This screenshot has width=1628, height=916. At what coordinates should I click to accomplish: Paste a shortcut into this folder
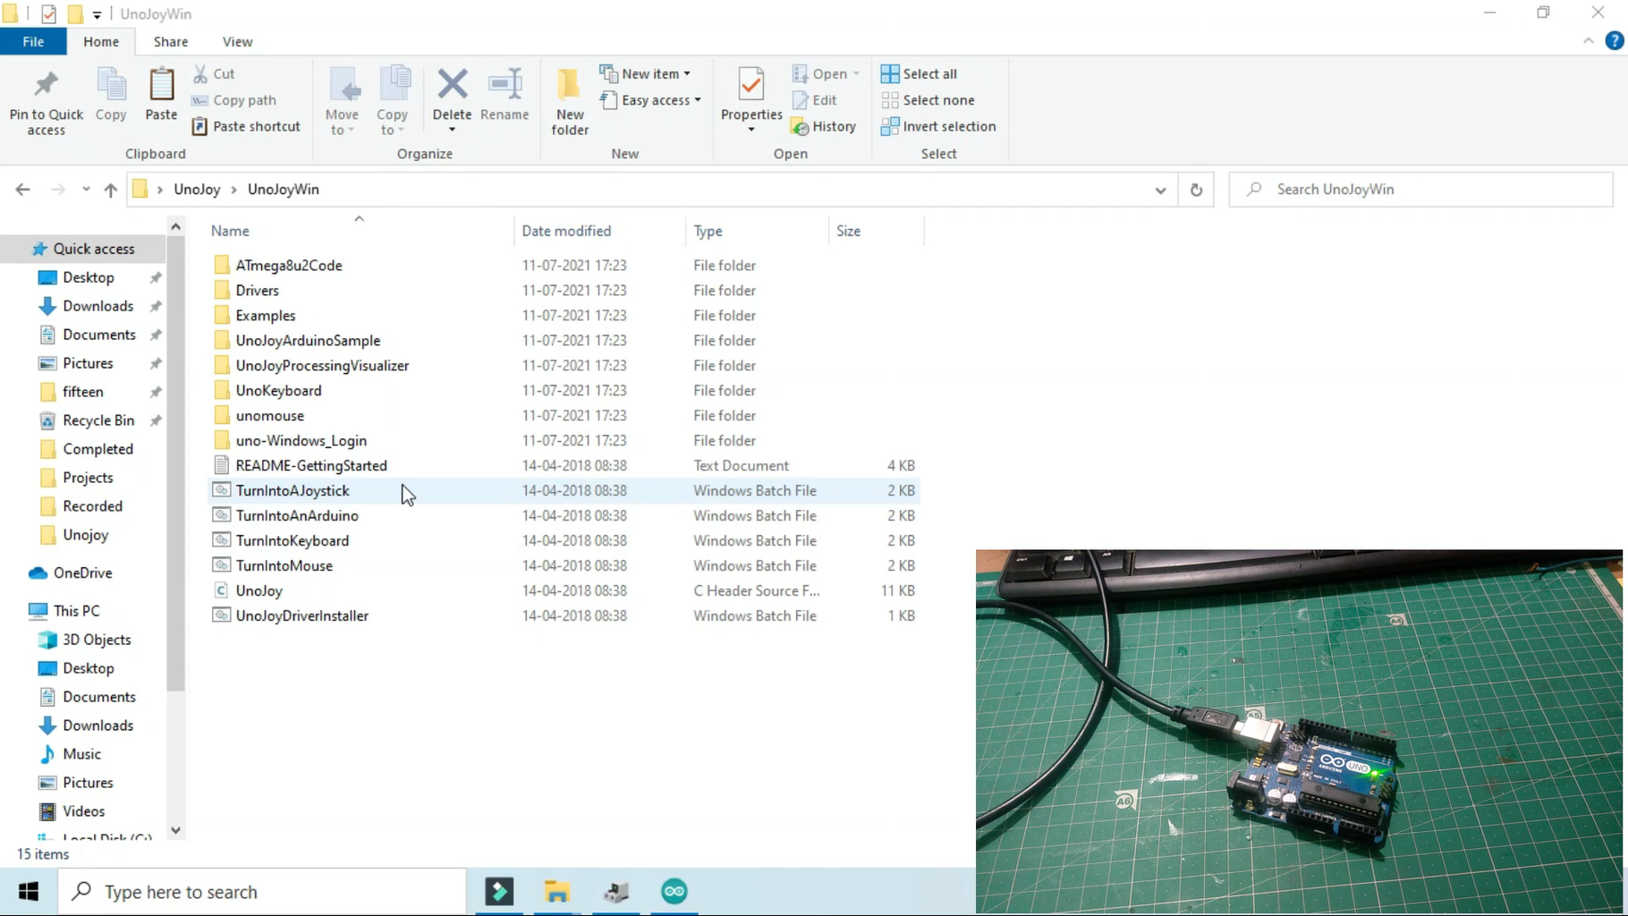click(246, 126)
